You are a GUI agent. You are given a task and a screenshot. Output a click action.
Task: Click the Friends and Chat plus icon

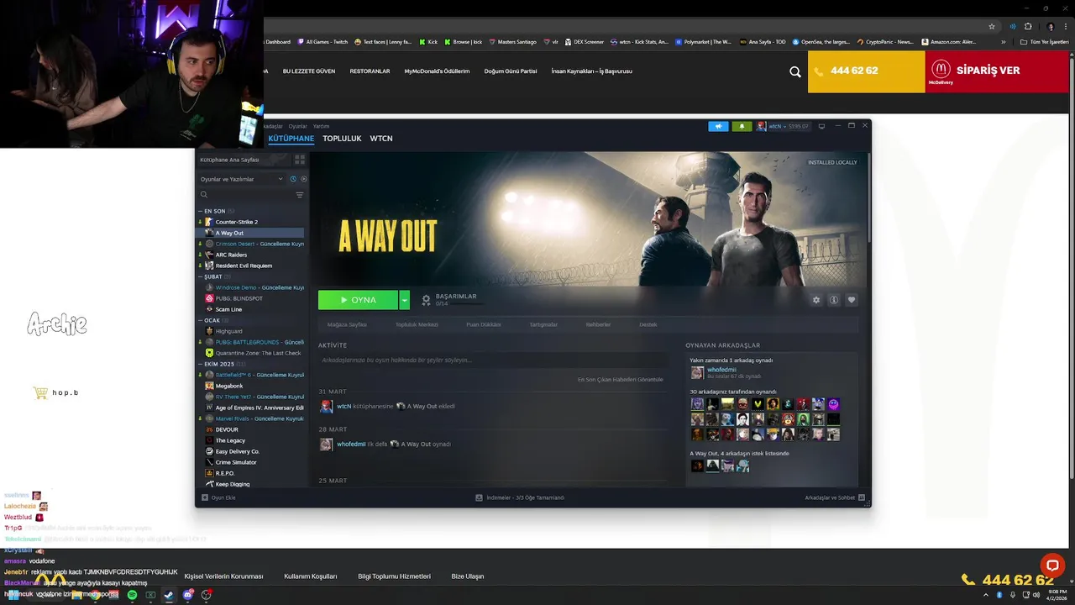point(862,497)
